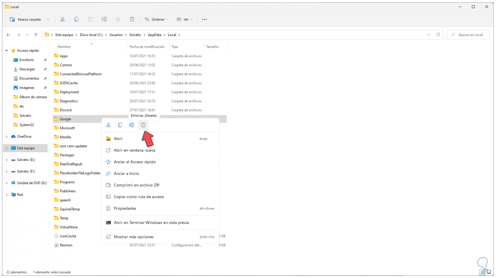
Task: Go forward with the right arrow button
Action: tap(19, 35)
